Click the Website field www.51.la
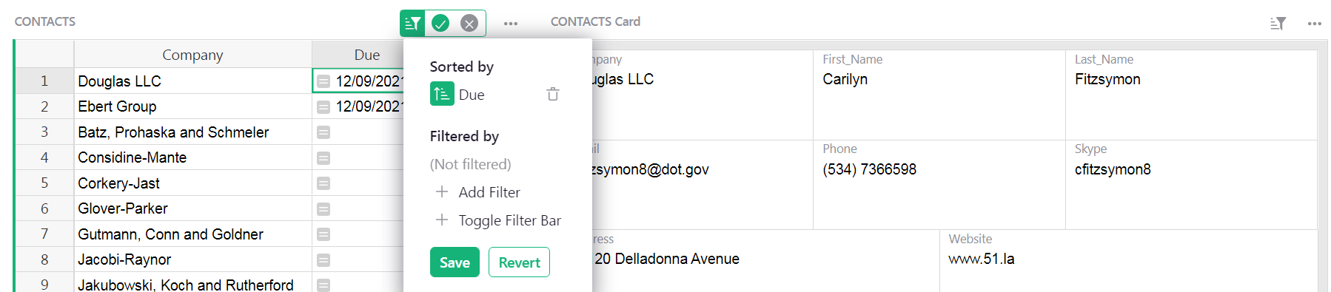Viewport: 1331px width, 292px height. [x=1128, y=259]
